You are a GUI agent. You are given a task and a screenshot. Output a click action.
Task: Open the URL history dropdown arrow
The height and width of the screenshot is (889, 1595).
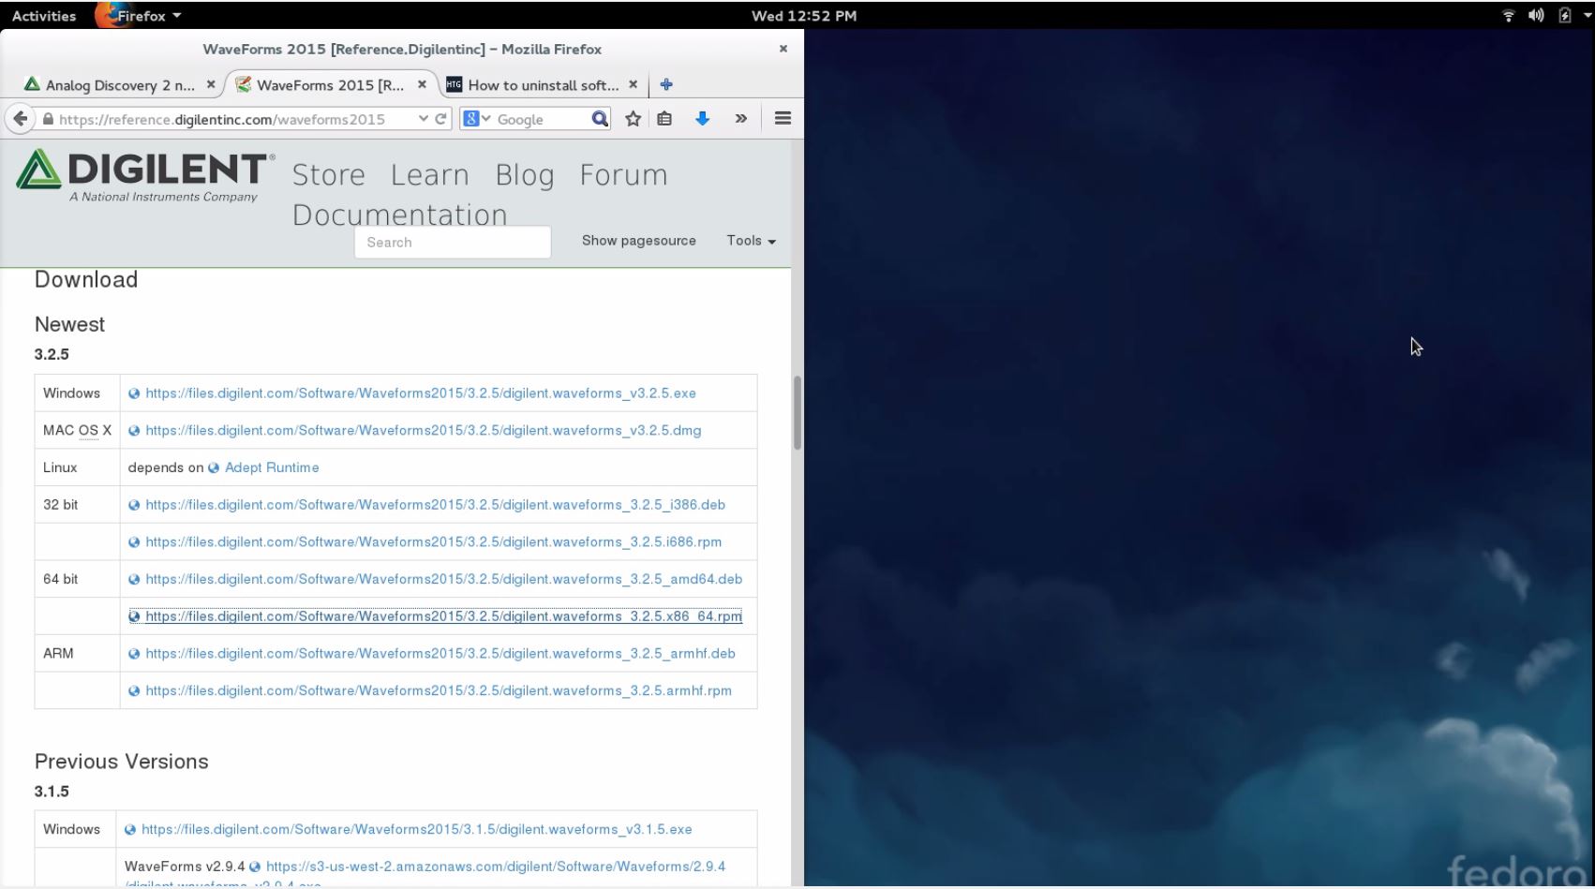tap(424, 119)
